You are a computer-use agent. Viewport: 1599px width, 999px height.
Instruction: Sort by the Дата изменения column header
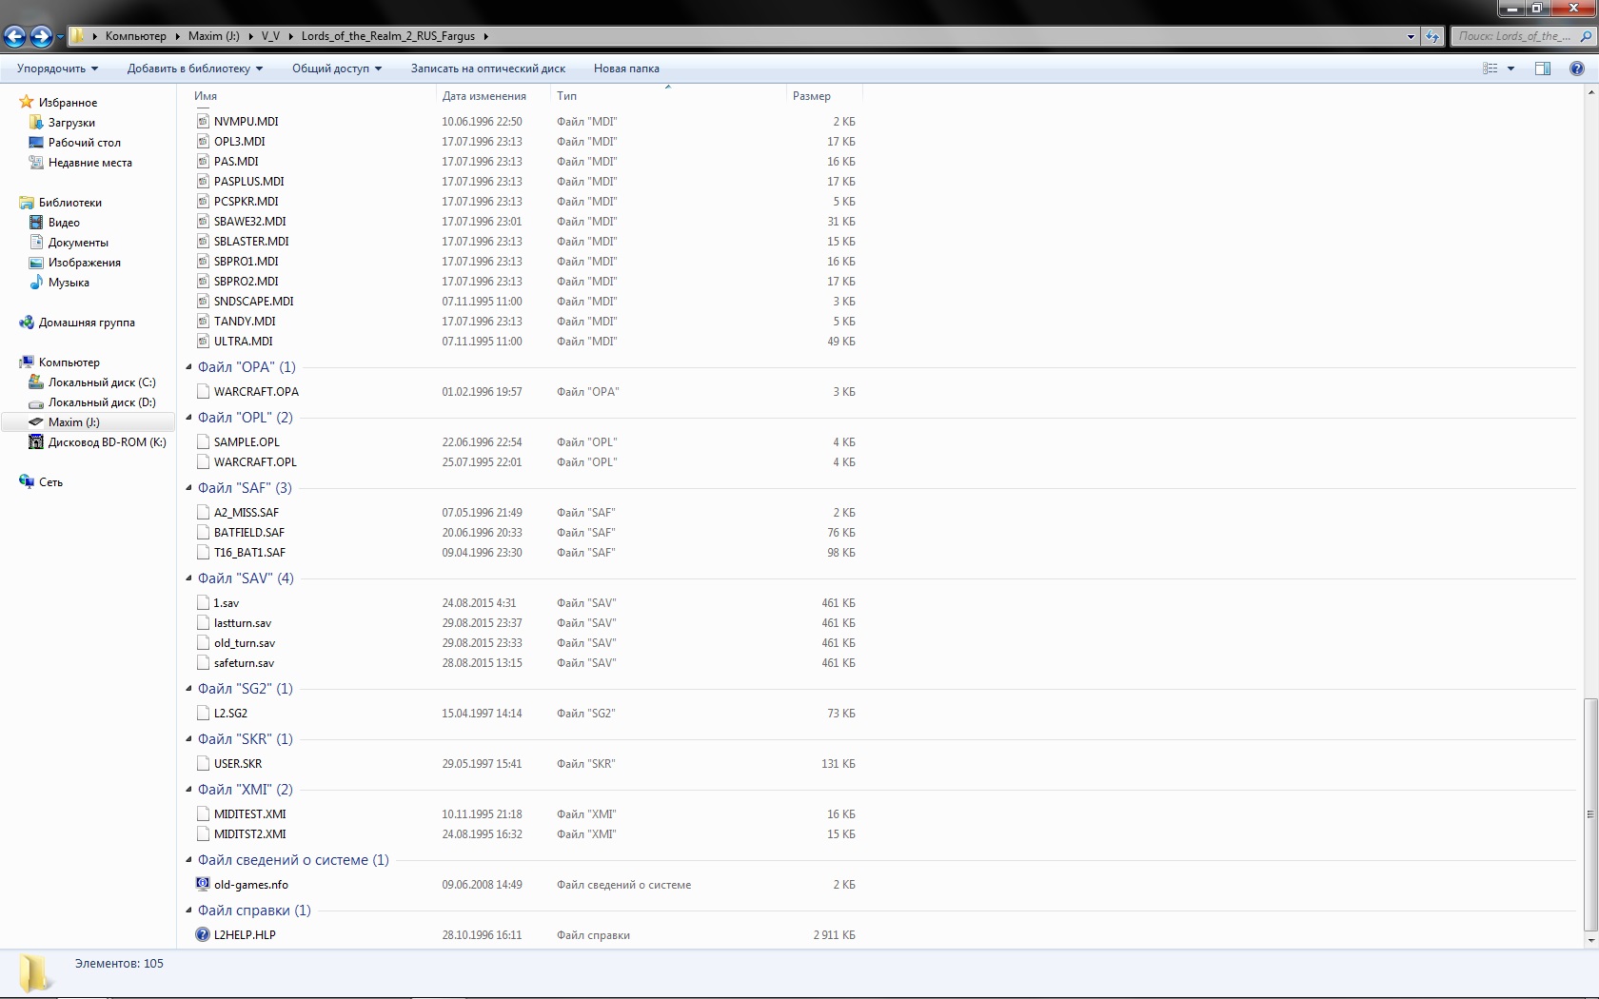coord(493,96)
